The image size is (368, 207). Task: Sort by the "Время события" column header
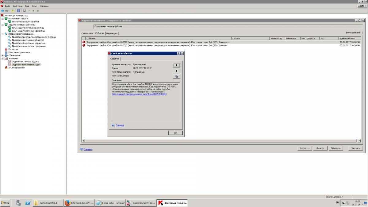coord(350,38)
